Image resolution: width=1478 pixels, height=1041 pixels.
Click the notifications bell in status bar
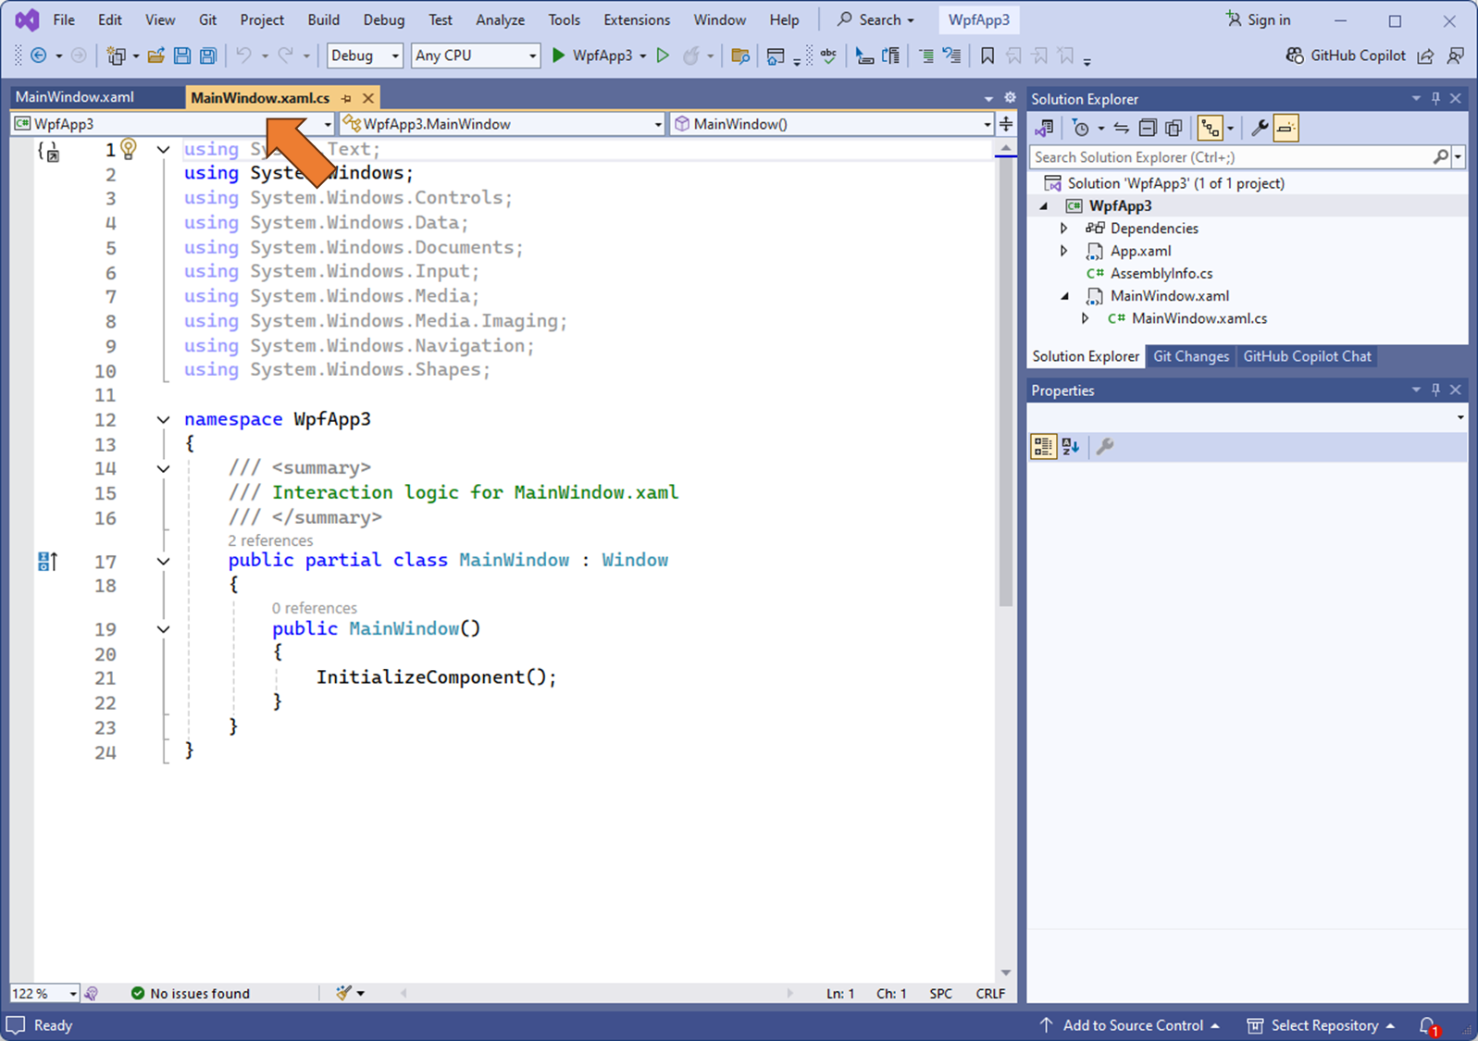tap(1428, 1025)
